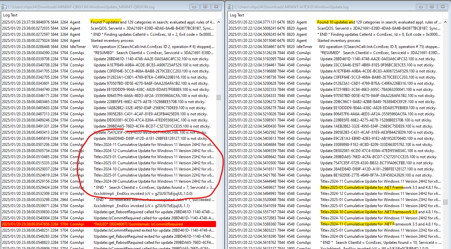451x249 pixels.
Task: Click the Log Text header in the MININT-QR0J1JN window
Action: tap(10, 15)
